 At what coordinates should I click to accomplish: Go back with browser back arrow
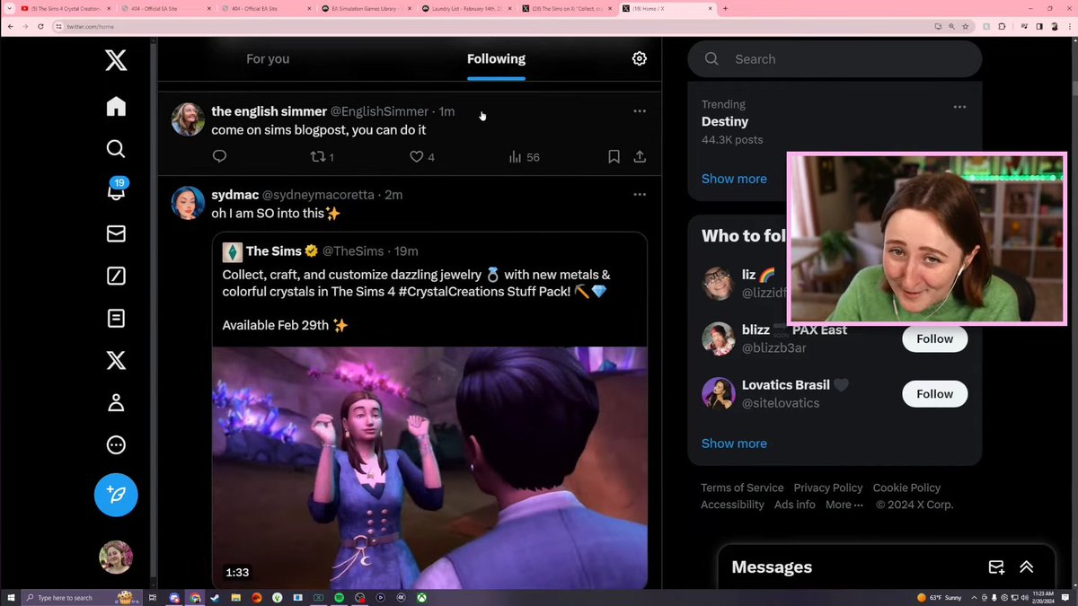click(x=9, y=26)
